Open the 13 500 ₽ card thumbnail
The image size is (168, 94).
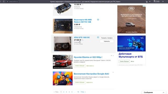click(63, 9)
